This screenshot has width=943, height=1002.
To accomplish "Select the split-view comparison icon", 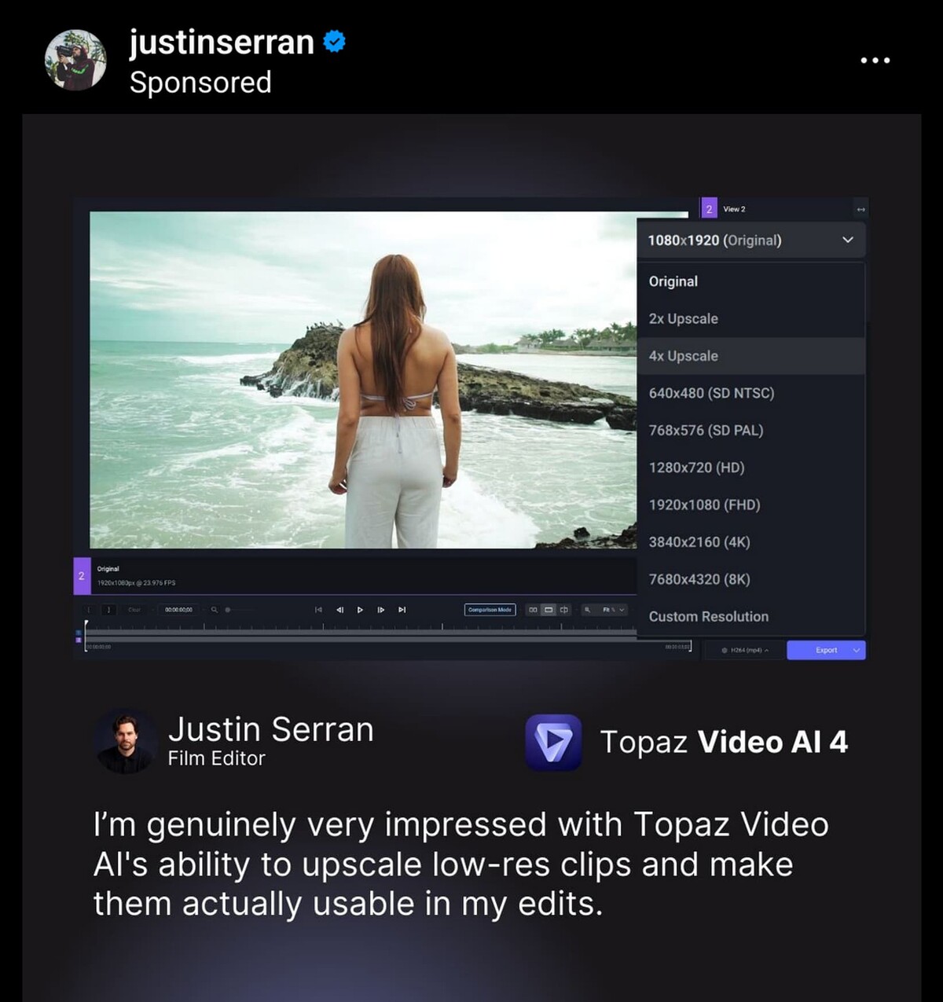I will click(x=564, y=608).
